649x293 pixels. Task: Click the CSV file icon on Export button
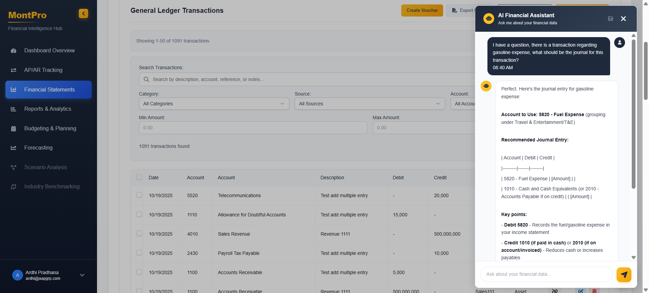pos(455,10)
